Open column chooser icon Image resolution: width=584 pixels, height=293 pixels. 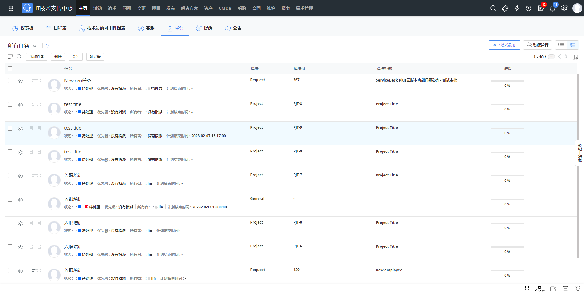[575, 57]
